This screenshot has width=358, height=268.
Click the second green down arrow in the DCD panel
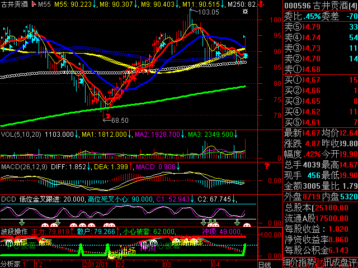[58, 222]
